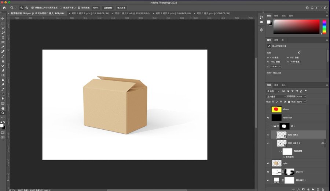This screenshot has width=330, height=191.
Task: Switch to the 色板 tab
Action: coord(276,15)
